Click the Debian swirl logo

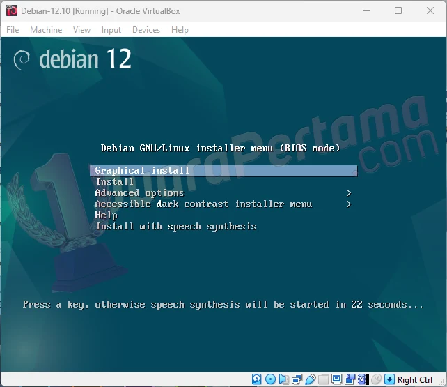coord(22,60)
